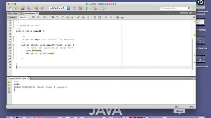Run the project with the green play icon
211x118 pixels.
point(87,8)
